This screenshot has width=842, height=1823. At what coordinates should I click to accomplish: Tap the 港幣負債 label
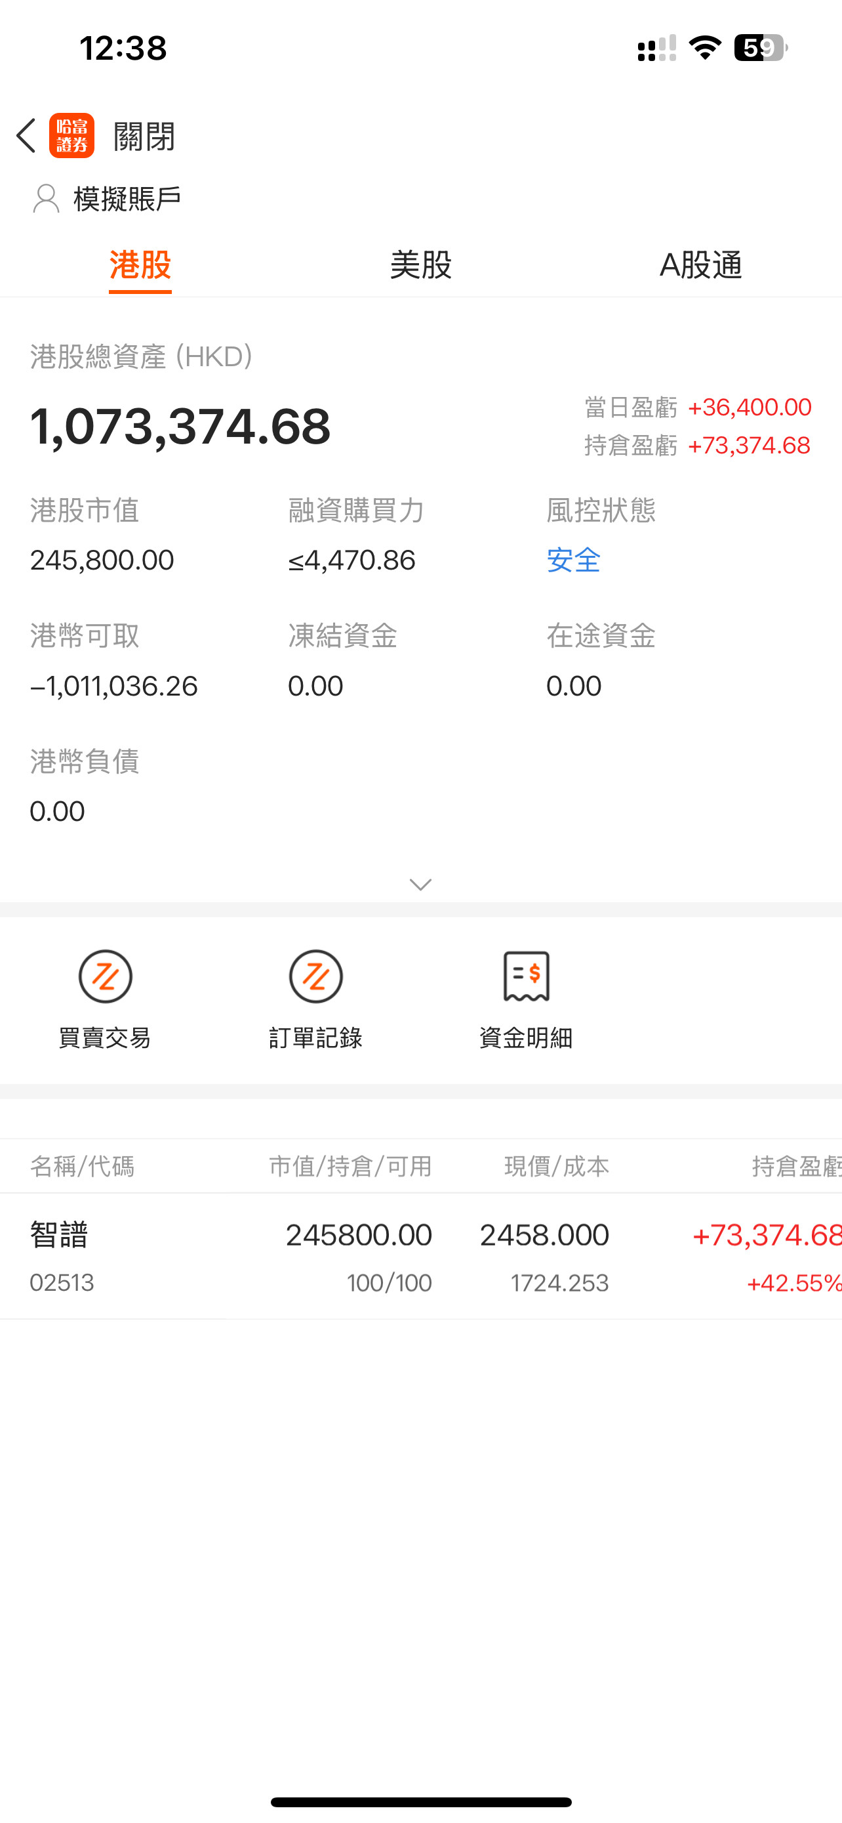coord(85,761)
